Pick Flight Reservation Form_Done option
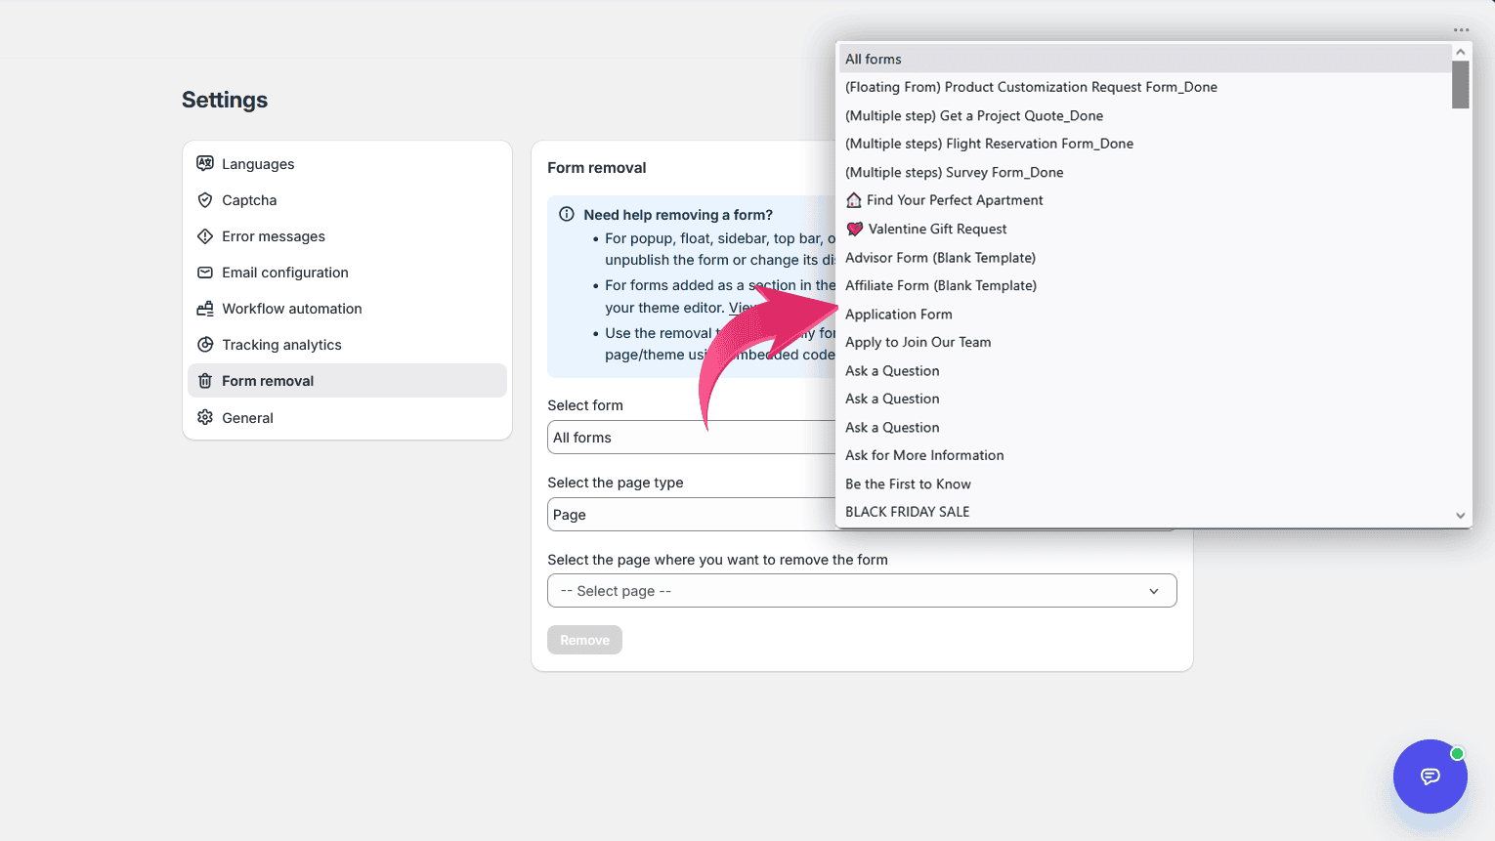1495x841 pixels. [x=1144, y=144]
